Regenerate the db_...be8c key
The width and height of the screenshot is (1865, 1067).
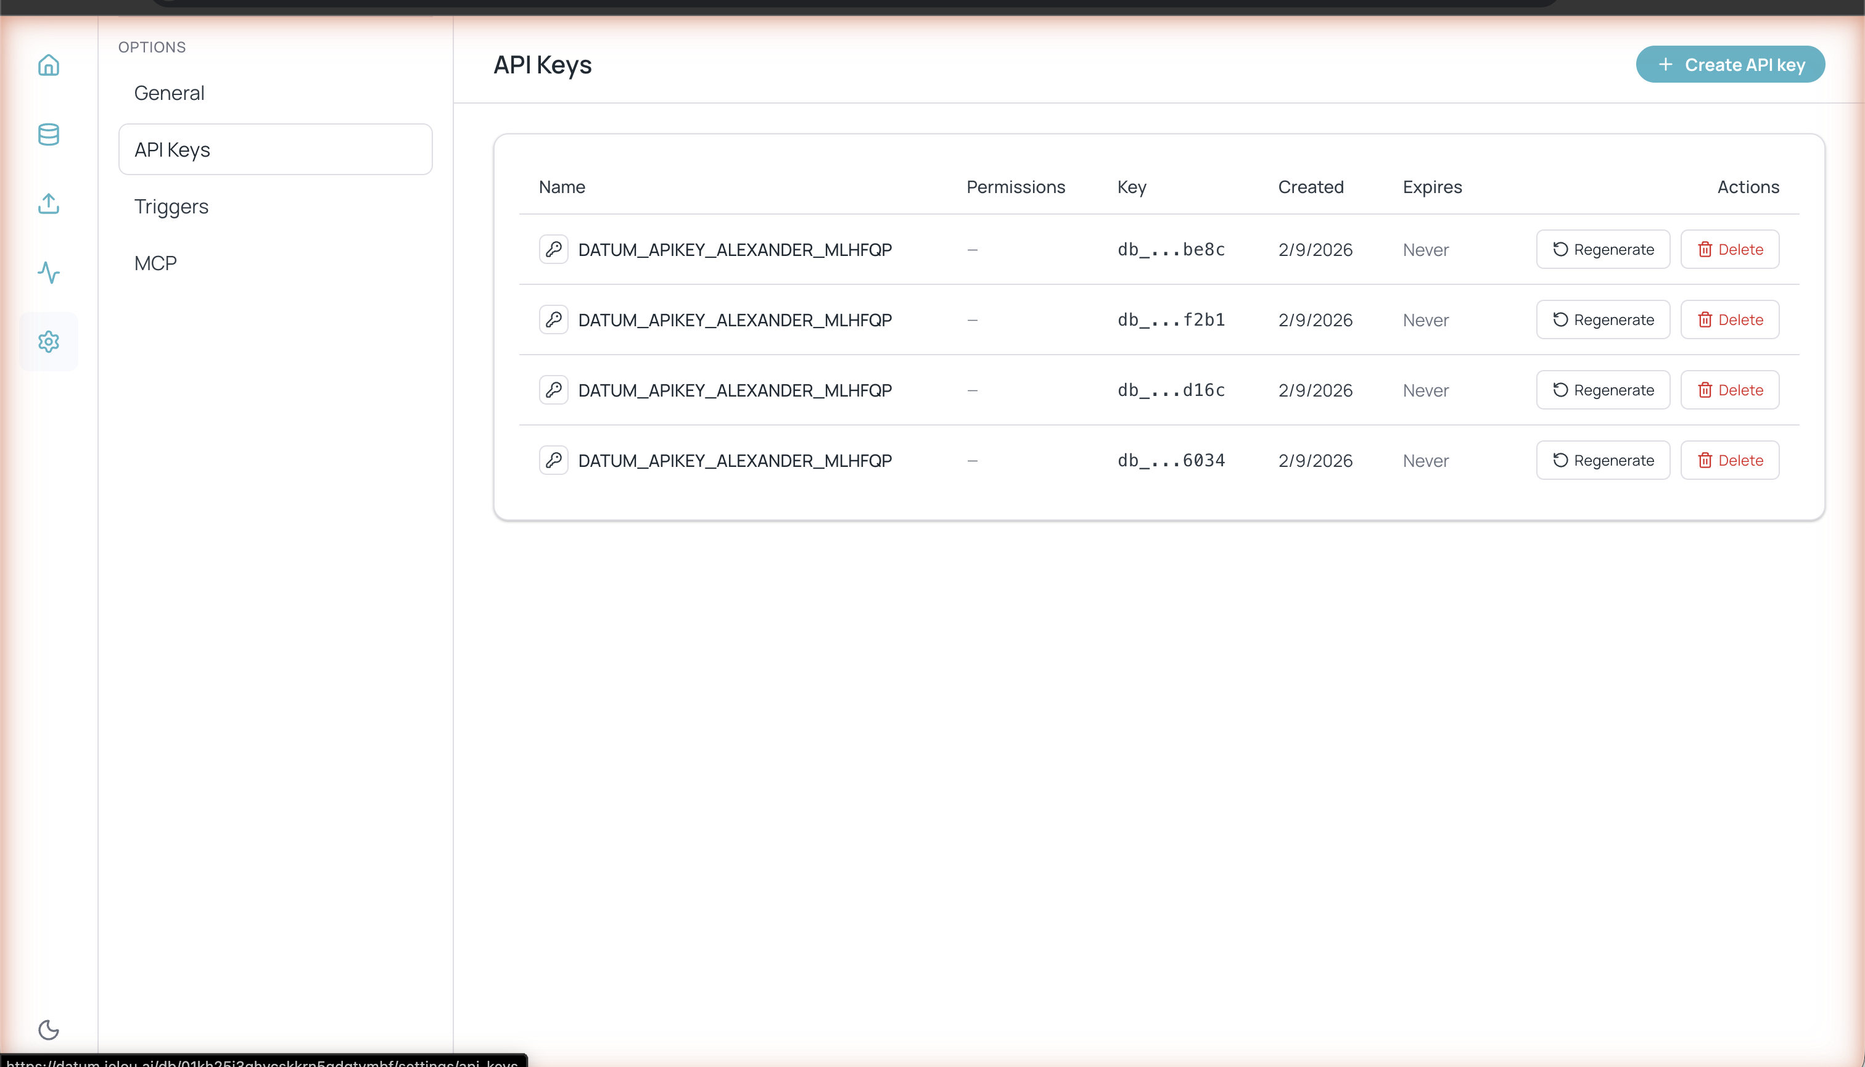[x=1603, y=249]
